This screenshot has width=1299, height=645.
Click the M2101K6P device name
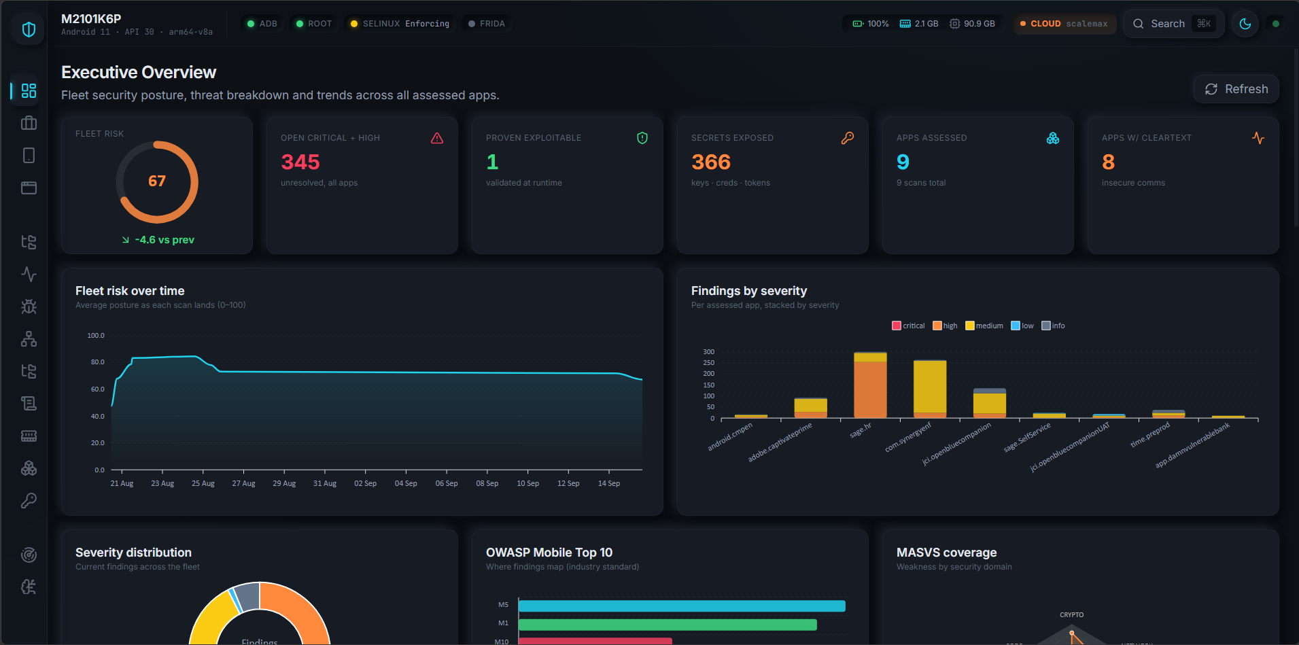tap(91, 19)
